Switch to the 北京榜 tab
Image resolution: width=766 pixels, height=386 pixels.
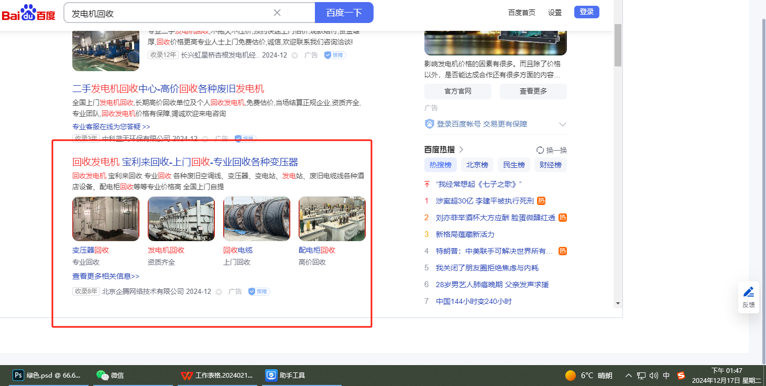point(477,165)
